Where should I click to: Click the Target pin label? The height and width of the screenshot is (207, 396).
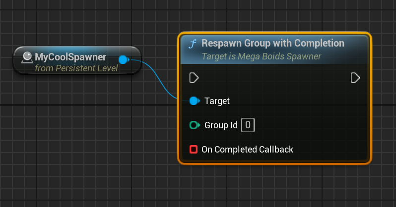(217, 101)
